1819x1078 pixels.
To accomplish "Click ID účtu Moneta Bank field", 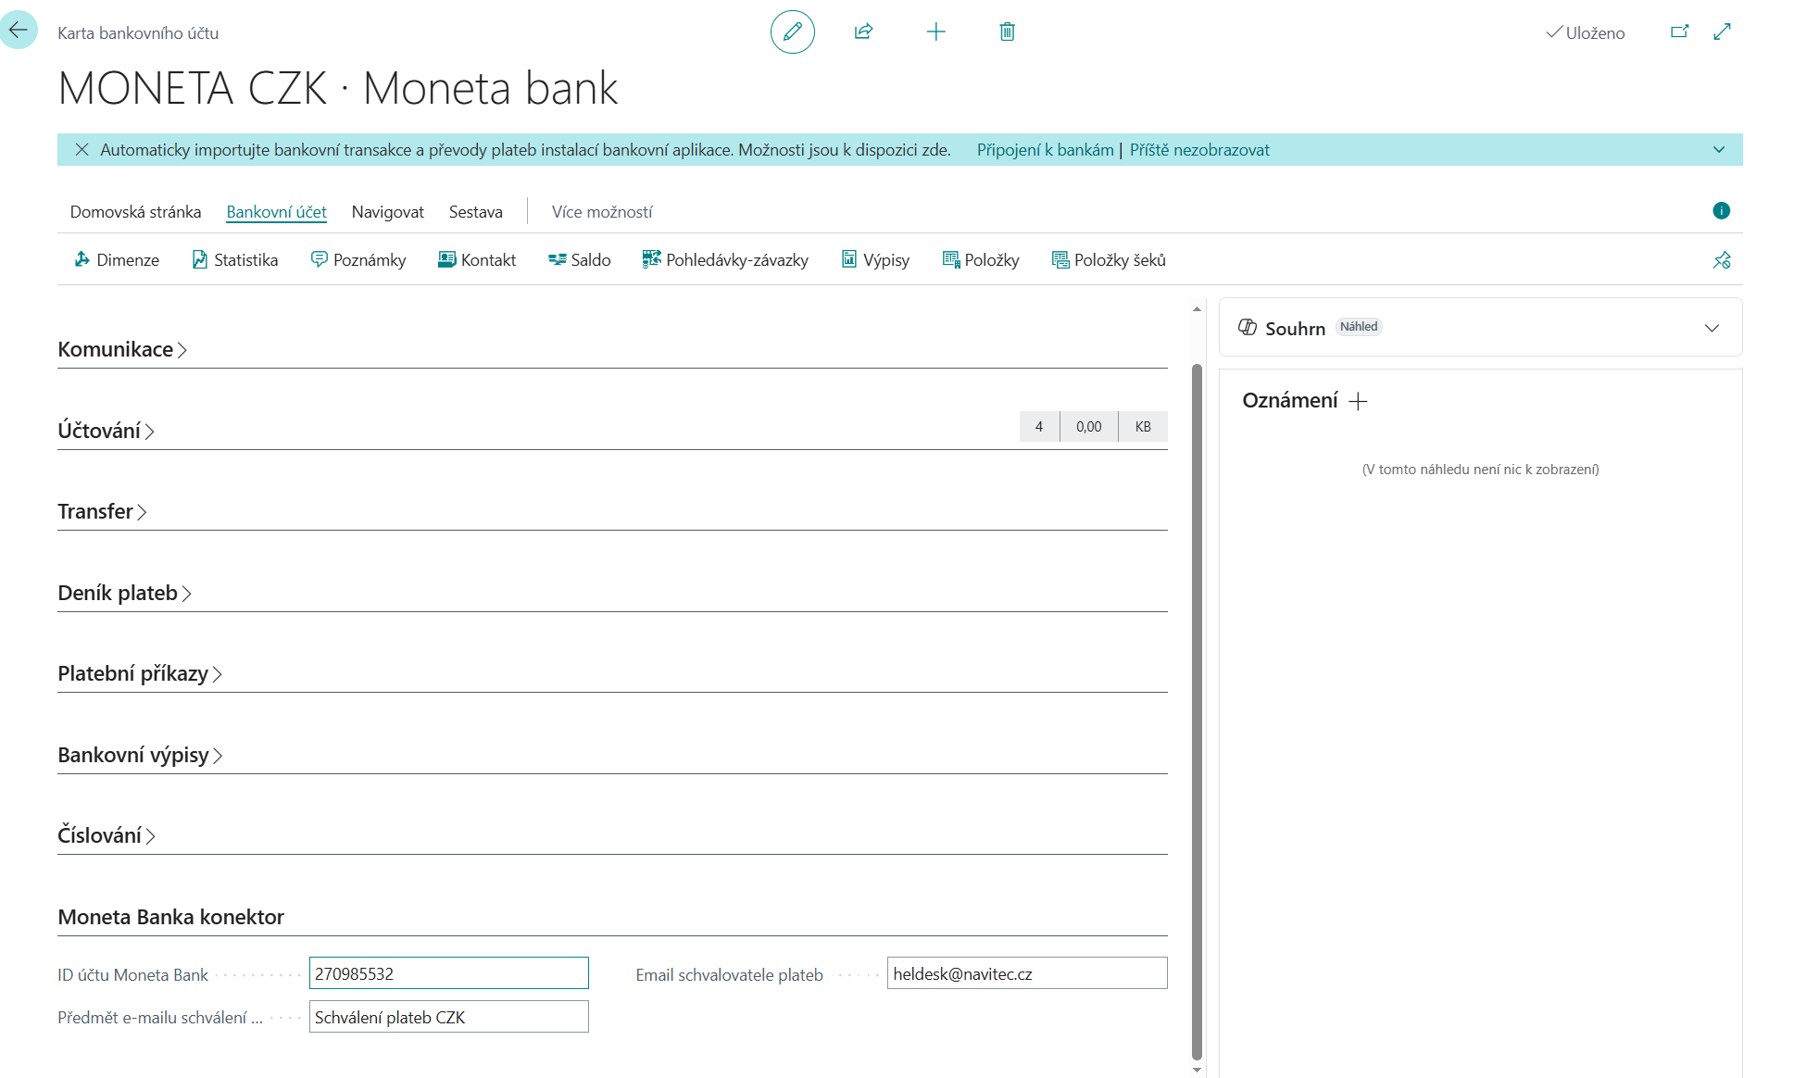I will pyautogui.click(x=448, y=973).
